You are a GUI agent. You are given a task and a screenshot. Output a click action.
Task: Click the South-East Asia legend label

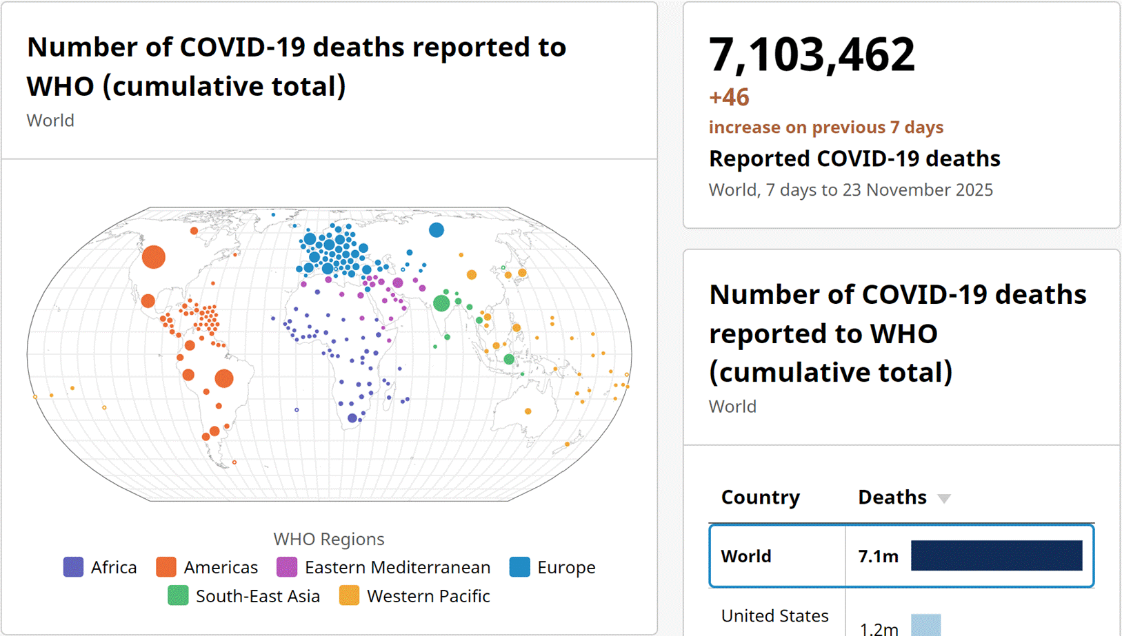click(257, 596)
